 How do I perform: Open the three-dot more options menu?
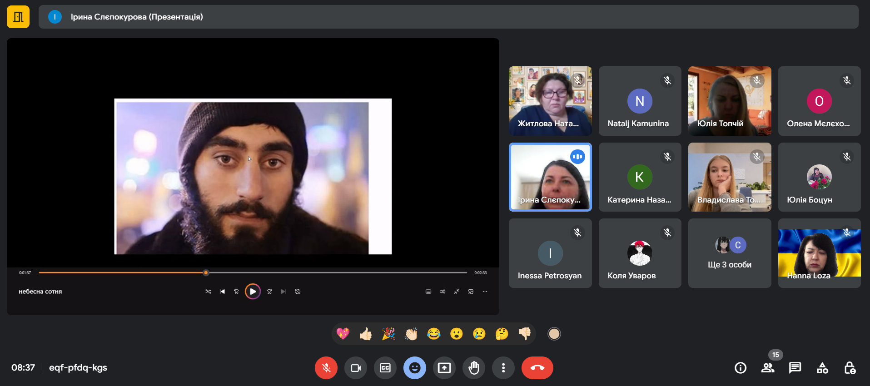point(503,368)
